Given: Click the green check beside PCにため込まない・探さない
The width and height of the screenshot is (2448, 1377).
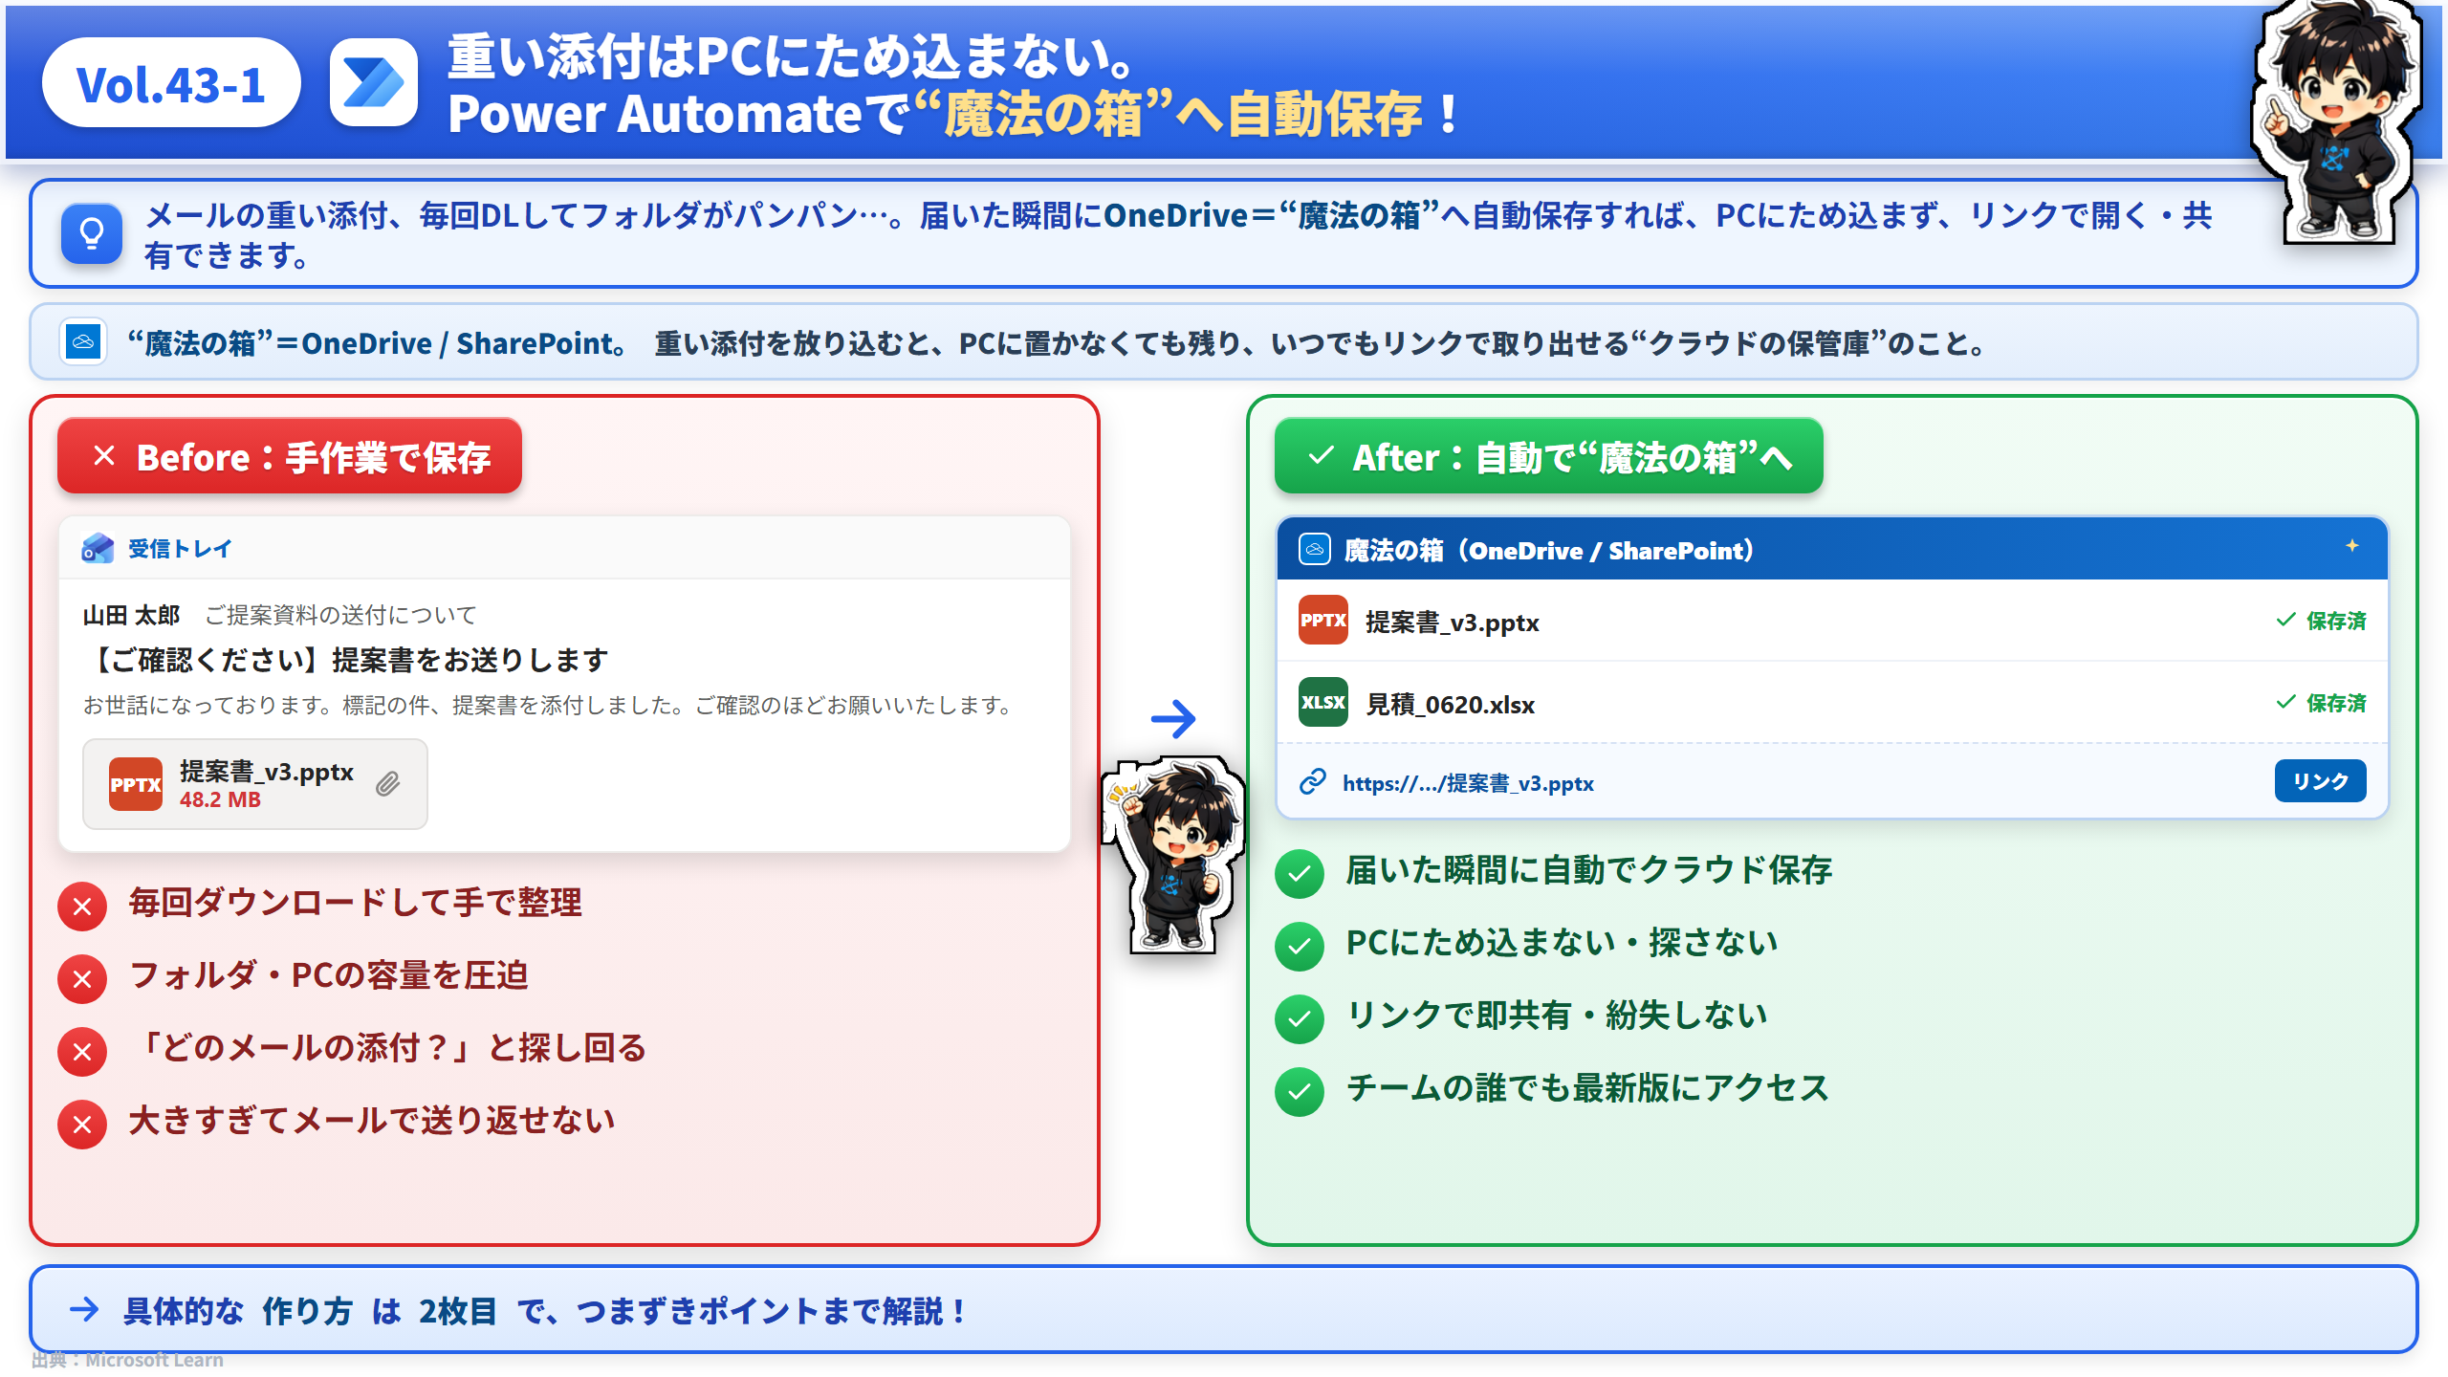Looking at the screenshot, I should (1300, 946).
